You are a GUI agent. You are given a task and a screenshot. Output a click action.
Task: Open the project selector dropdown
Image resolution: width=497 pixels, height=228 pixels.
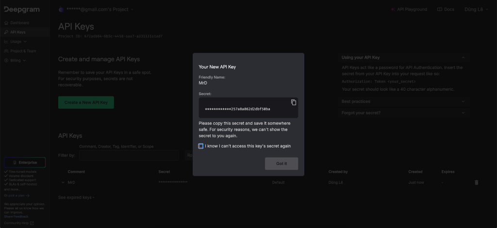97,10
